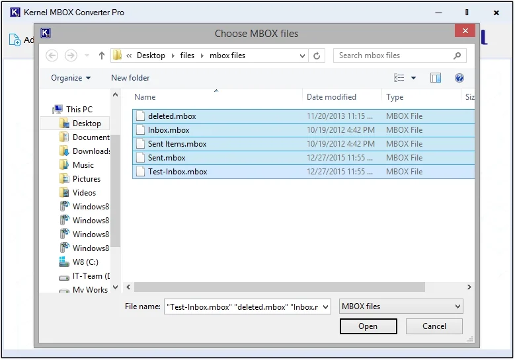This screenshot has height=360, width=515.
Task: Click navigation pane scroll down arrow
Action: pos(115,287)
